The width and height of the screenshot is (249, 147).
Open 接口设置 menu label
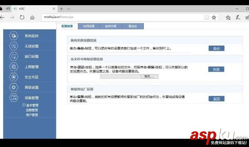point(31,56)
